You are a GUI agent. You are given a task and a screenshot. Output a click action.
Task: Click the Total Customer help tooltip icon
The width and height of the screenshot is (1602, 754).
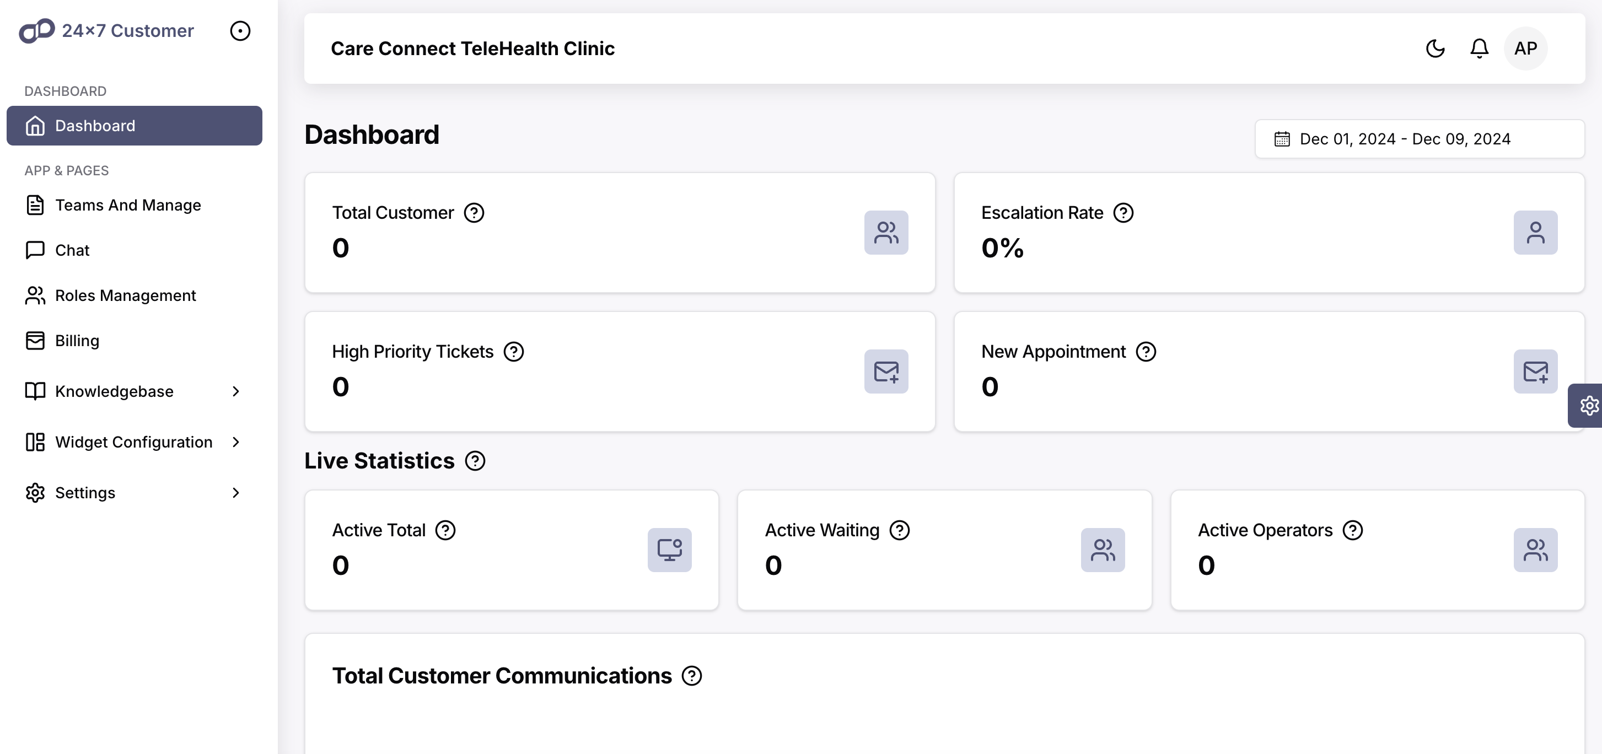click(x=473, y=213)
